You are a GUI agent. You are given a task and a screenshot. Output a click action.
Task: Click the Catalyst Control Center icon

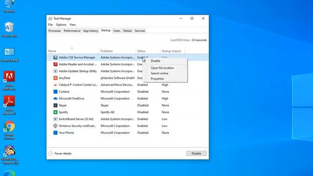pyautogui.click(x=55, y=85)
